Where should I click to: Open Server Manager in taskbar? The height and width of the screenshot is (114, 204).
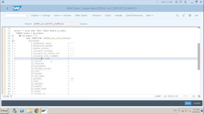15,111
